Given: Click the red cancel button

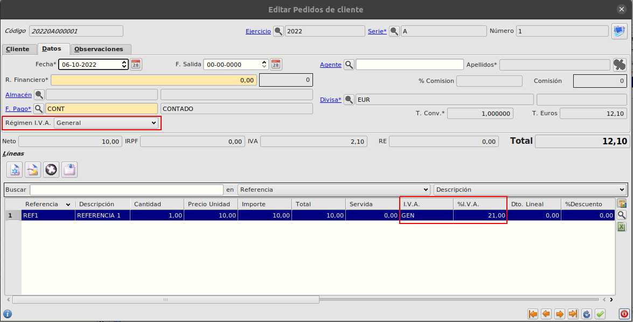Looking at the screenshot, I should [624, 314].
